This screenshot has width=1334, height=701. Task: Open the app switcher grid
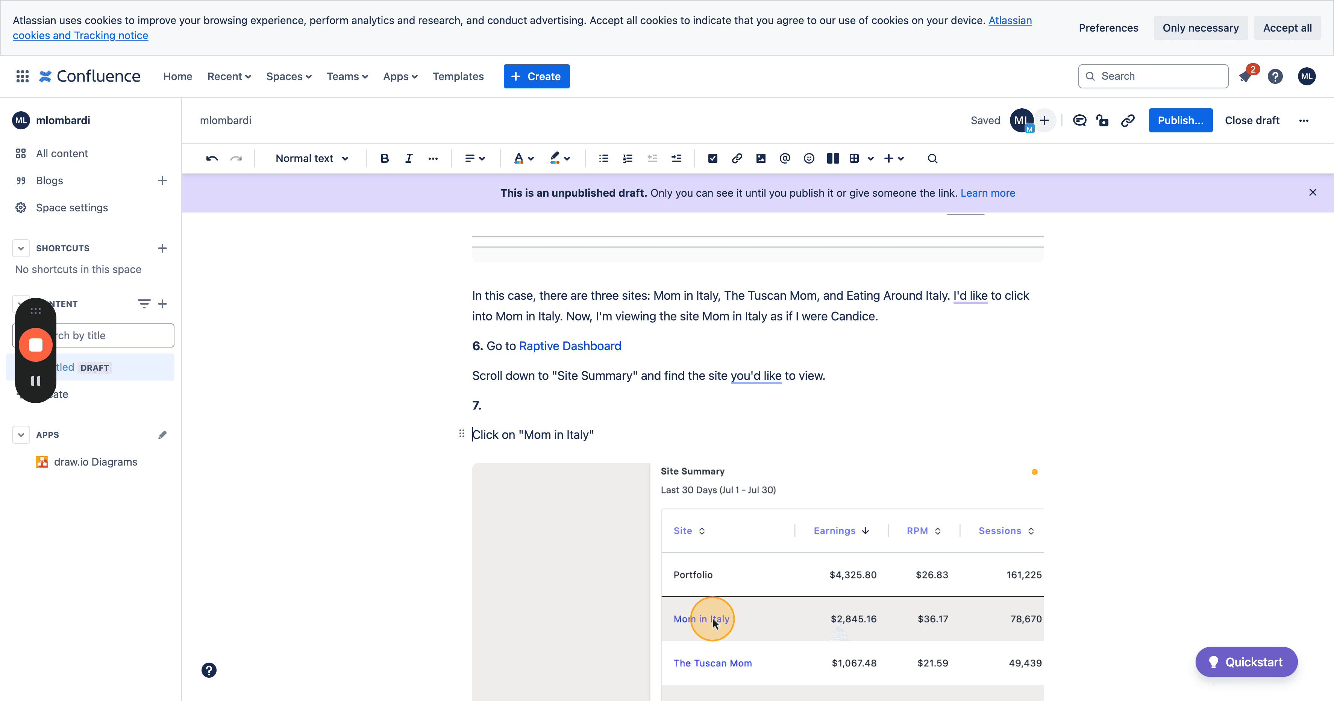pos(22,77)
